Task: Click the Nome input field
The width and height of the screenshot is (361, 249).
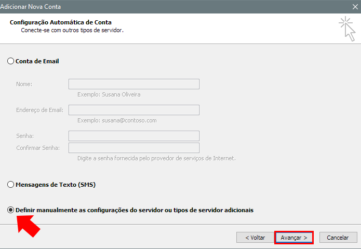Action: pos(134,84)
